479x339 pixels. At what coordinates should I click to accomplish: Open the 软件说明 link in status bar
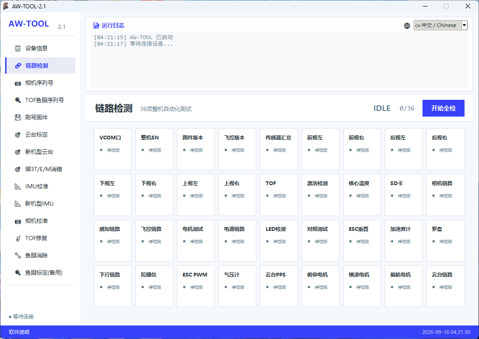[x=19, y=332]
